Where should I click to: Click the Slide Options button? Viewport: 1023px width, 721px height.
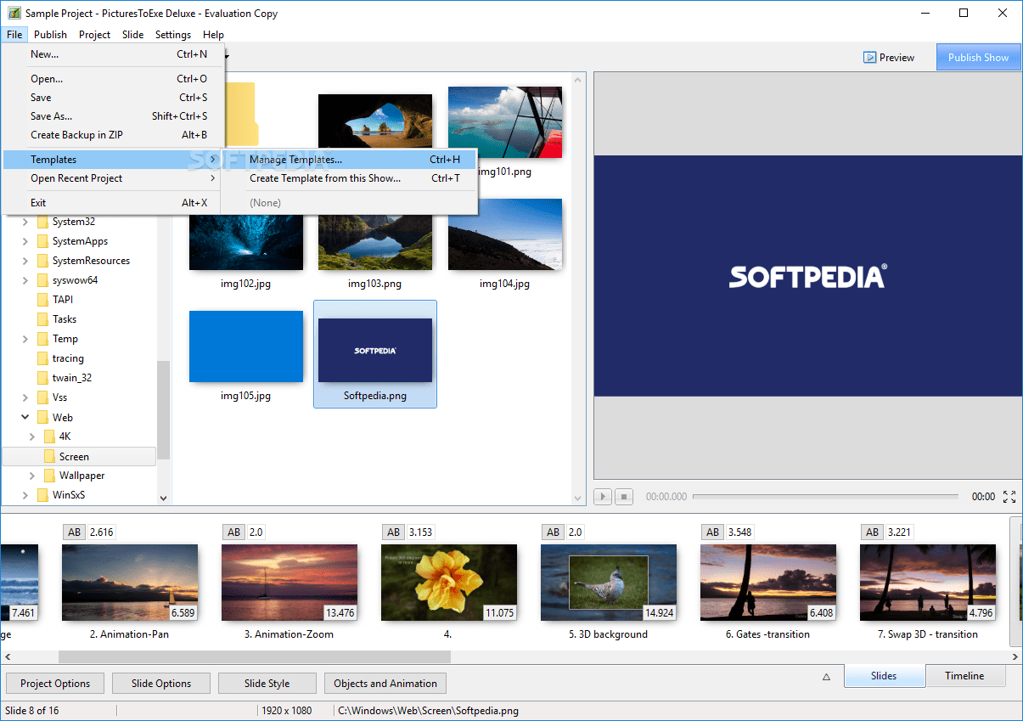pos(161,684)
